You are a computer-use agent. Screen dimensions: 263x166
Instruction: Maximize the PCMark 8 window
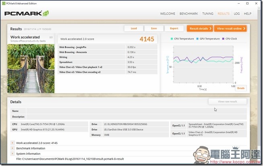(247, 3)
